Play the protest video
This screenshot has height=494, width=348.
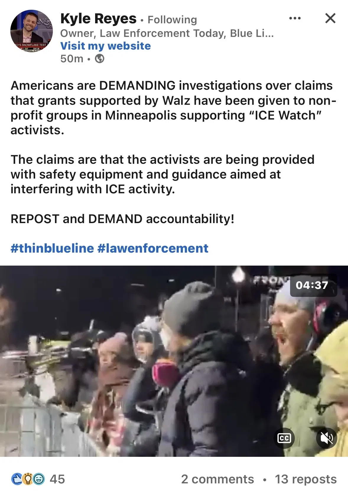coord(174,361)
